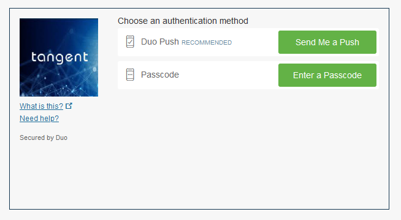401x220 pixels.
Task: Click the Choose an authentication method heading
Action: coord(183,21)
